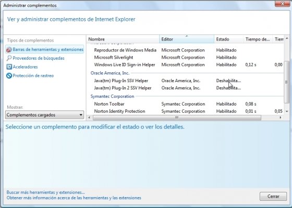Select Barras de herramientas y extensiones icon

9,49
